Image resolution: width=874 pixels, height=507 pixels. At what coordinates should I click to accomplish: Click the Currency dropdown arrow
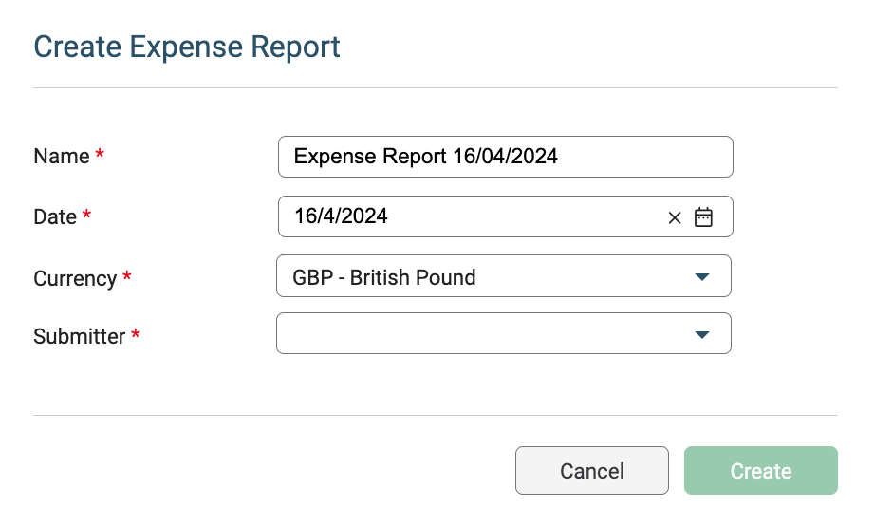[702, 277]
